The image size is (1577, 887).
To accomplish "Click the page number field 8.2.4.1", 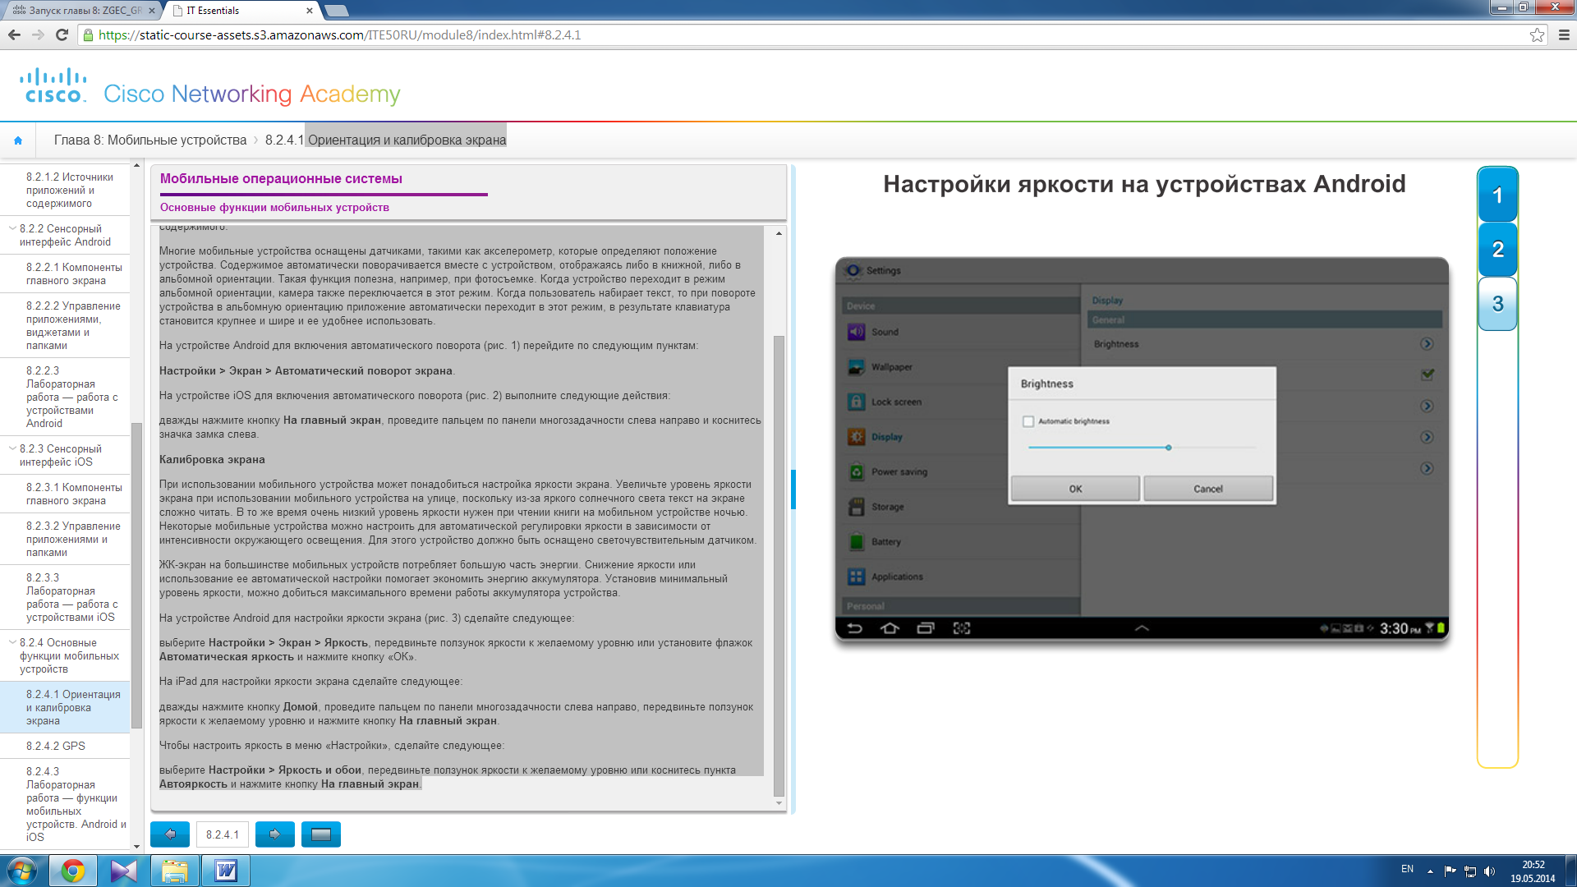I will (223, 834).
